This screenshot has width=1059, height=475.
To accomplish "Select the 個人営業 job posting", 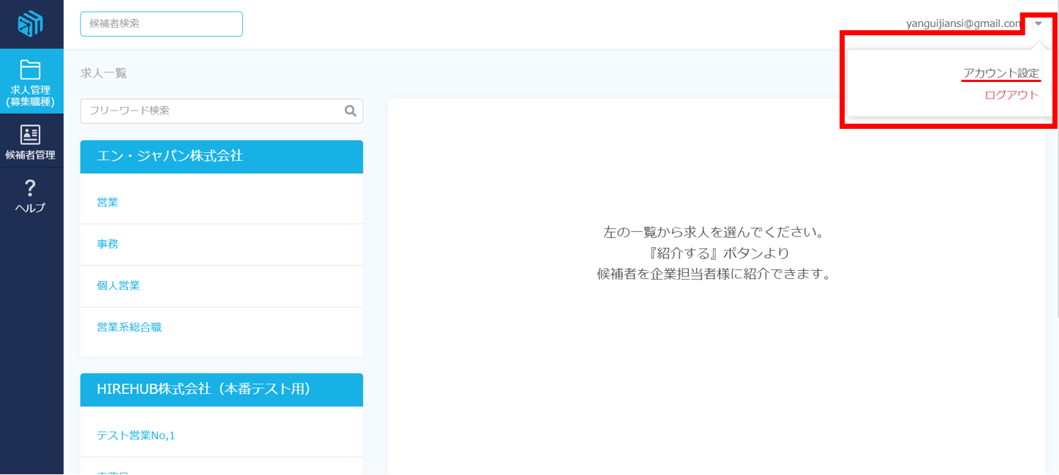I will pos(118,285).
